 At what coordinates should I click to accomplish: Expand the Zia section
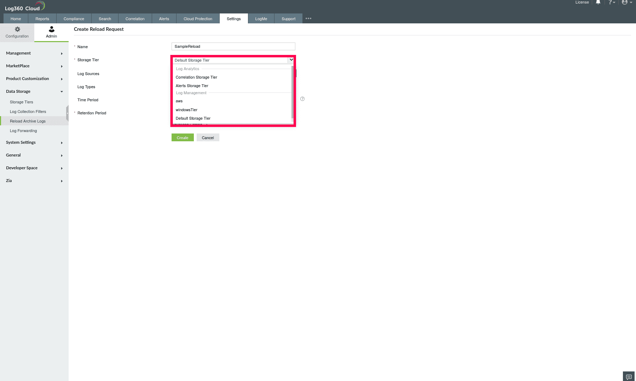[34, 181]
